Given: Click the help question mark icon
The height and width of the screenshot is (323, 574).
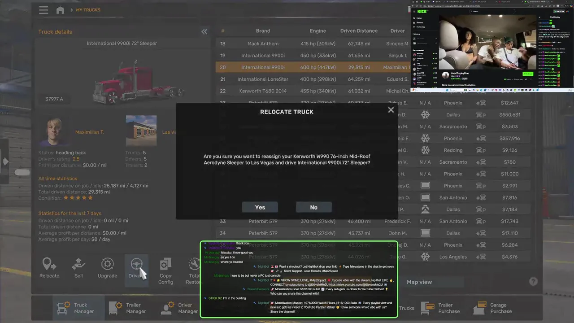Looking at the screenshot, I should [533, 282].
